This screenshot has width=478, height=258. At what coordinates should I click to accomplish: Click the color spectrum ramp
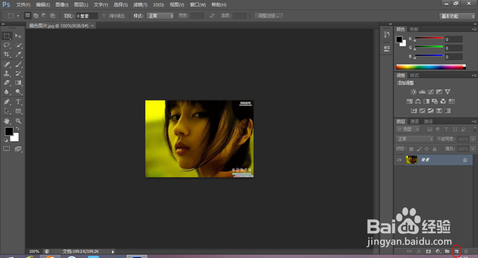(x=431, y=67)
